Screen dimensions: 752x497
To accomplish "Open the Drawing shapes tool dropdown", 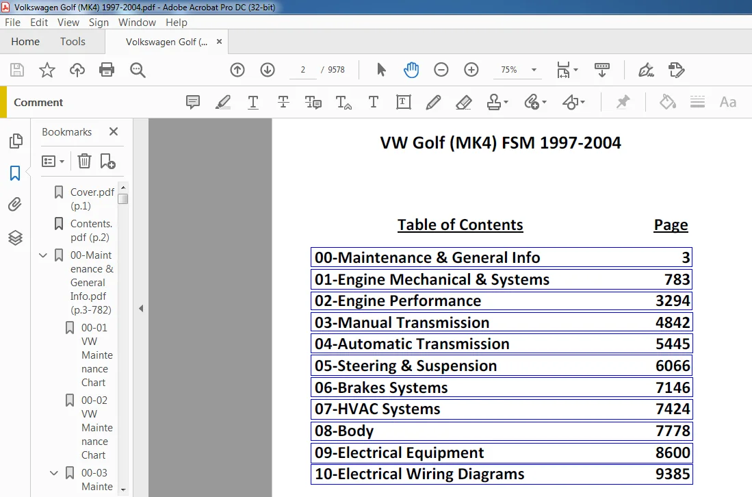I will coord(573,102).
